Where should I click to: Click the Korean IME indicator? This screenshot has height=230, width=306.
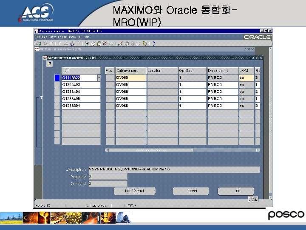pyautogui.click(x=253, y=199)
